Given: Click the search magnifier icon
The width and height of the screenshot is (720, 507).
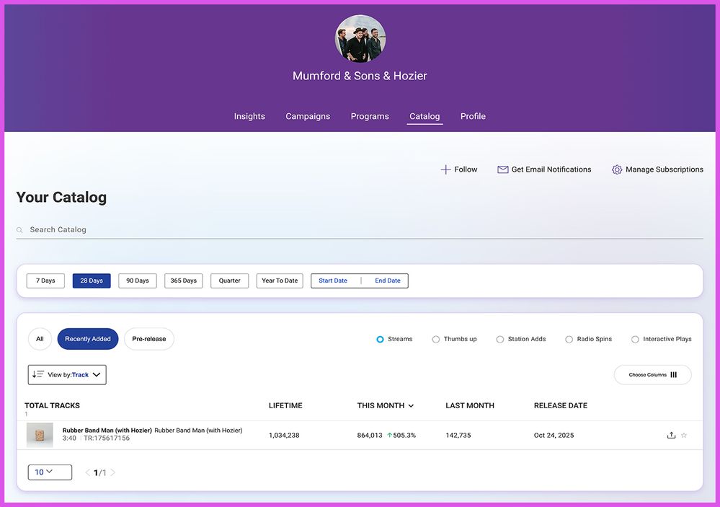Looking at the screenshot, I should point(20,230).
